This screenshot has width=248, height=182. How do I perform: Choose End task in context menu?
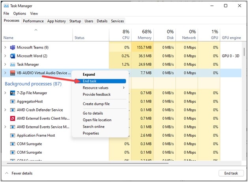pos(90,81)
